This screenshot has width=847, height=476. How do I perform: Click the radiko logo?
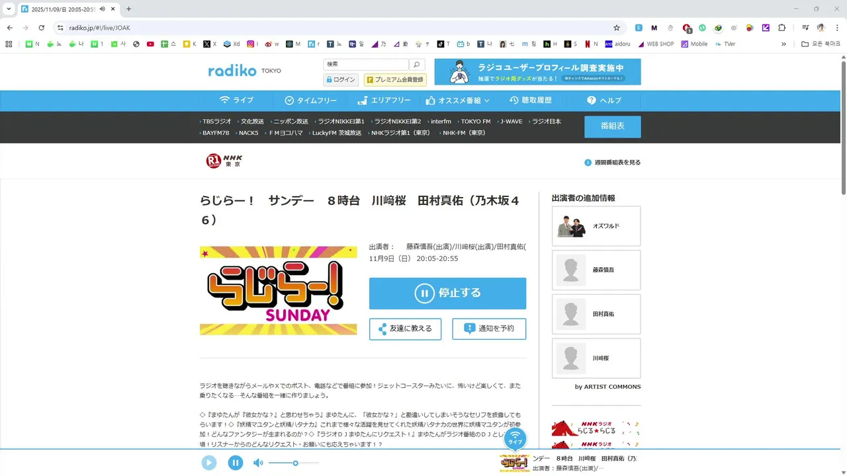pyautogui.click(x=232, y=71)
